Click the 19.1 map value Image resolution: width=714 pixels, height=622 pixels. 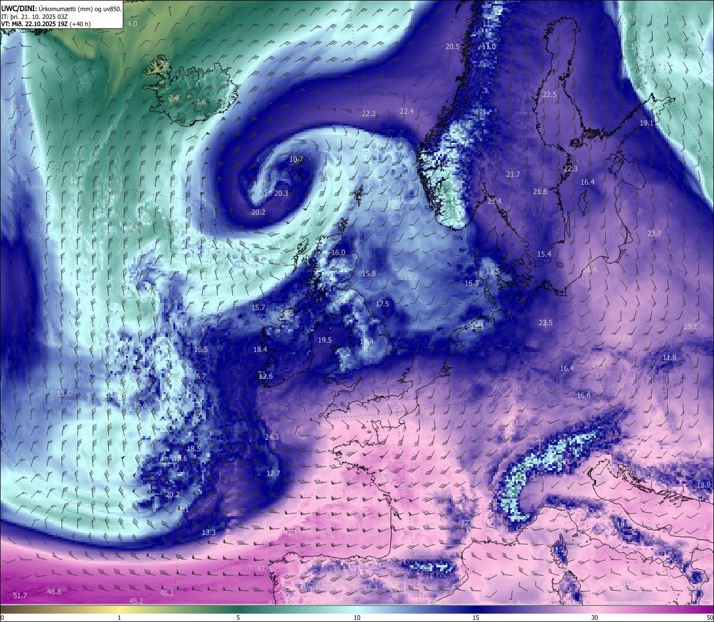tap(647, 123)
